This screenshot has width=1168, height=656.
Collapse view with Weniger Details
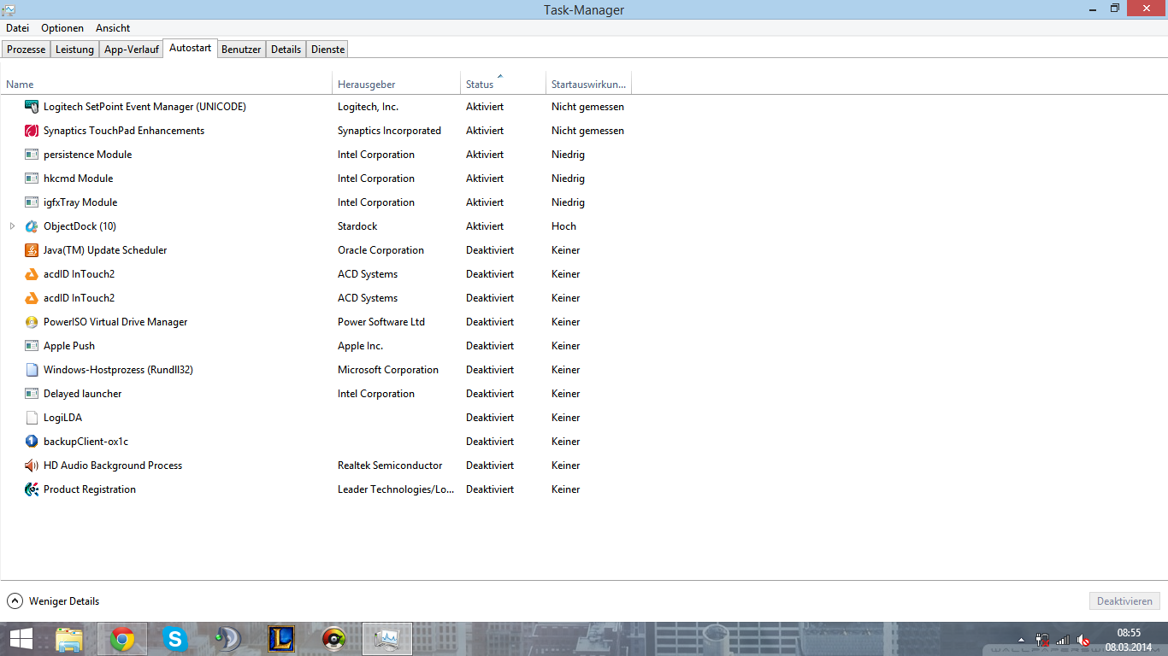click(x=53, y=601)
